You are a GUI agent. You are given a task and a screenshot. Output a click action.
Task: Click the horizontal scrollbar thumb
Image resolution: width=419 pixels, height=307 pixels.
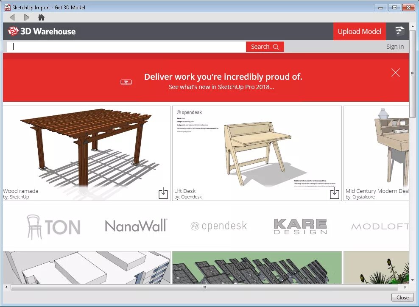pyautogui.click(x=204, y=287)
